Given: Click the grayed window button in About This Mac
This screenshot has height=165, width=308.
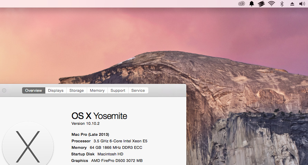Looking at the screenshot, I should point(4,90).
